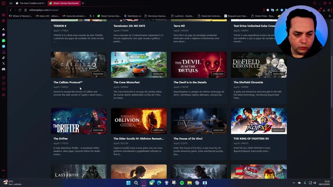Open Terminator 2D: NO FATE title
This screenshot has width=333, height=187.
[129, 26]
